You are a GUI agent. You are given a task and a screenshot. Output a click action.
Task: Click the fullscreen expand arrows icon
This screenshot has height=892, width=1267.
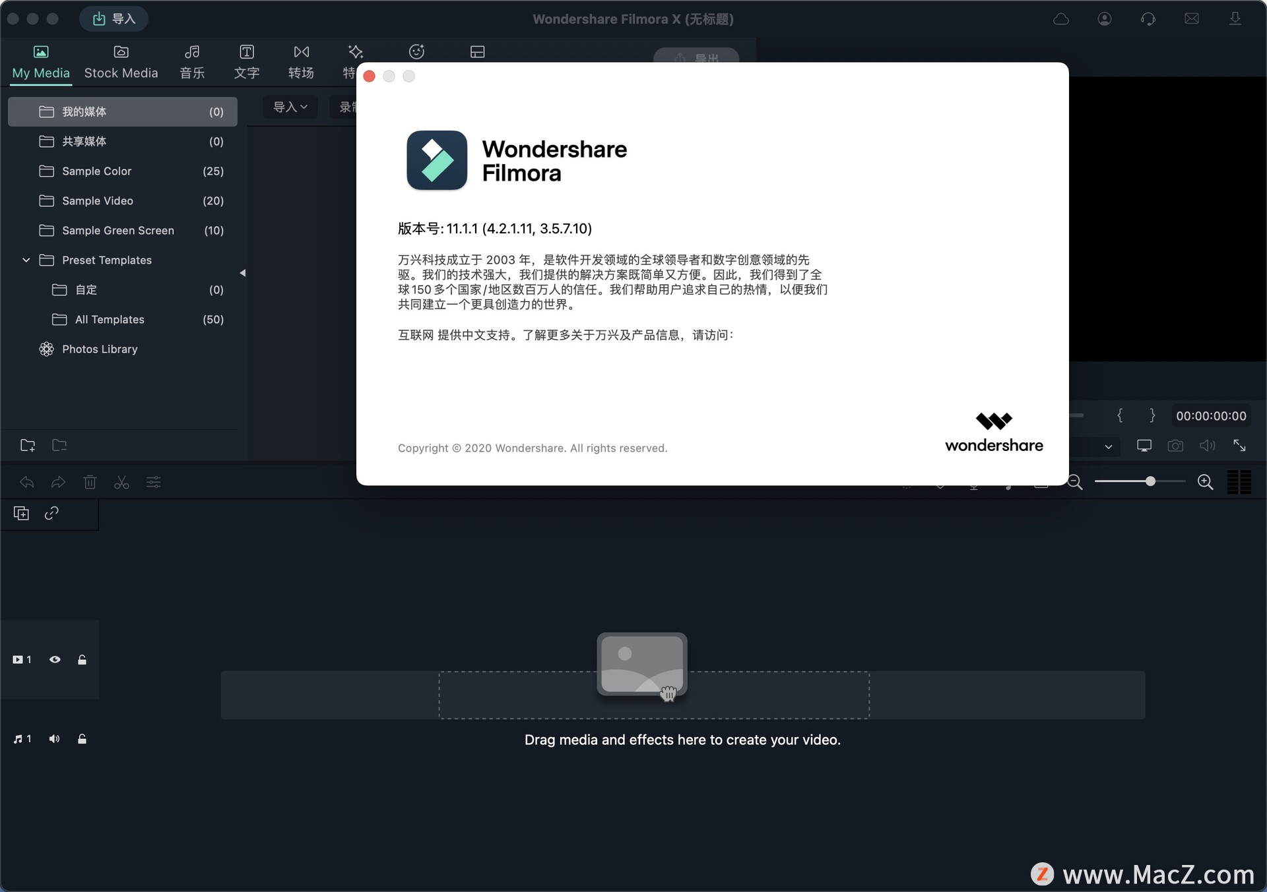coord(1239,446)
